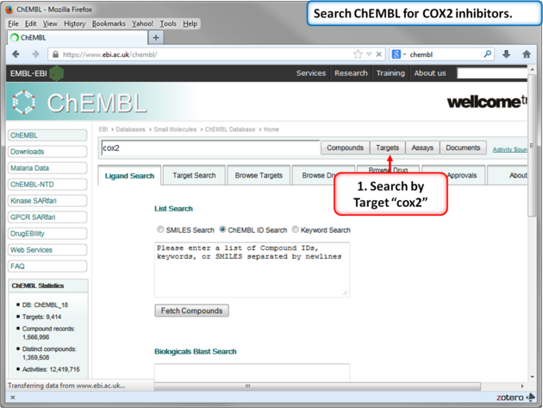Open a new tab with the plus button
The image size is (543, 408).
click(156, 38)
